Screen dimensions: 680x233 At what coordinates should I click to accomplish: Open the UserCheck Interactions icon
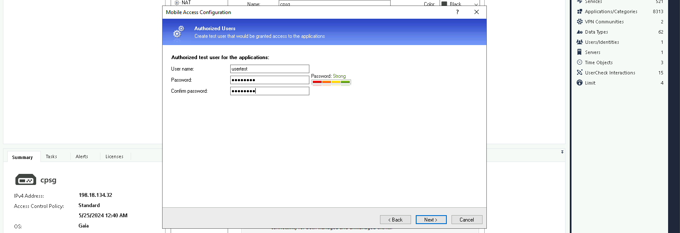pos(580,73)
